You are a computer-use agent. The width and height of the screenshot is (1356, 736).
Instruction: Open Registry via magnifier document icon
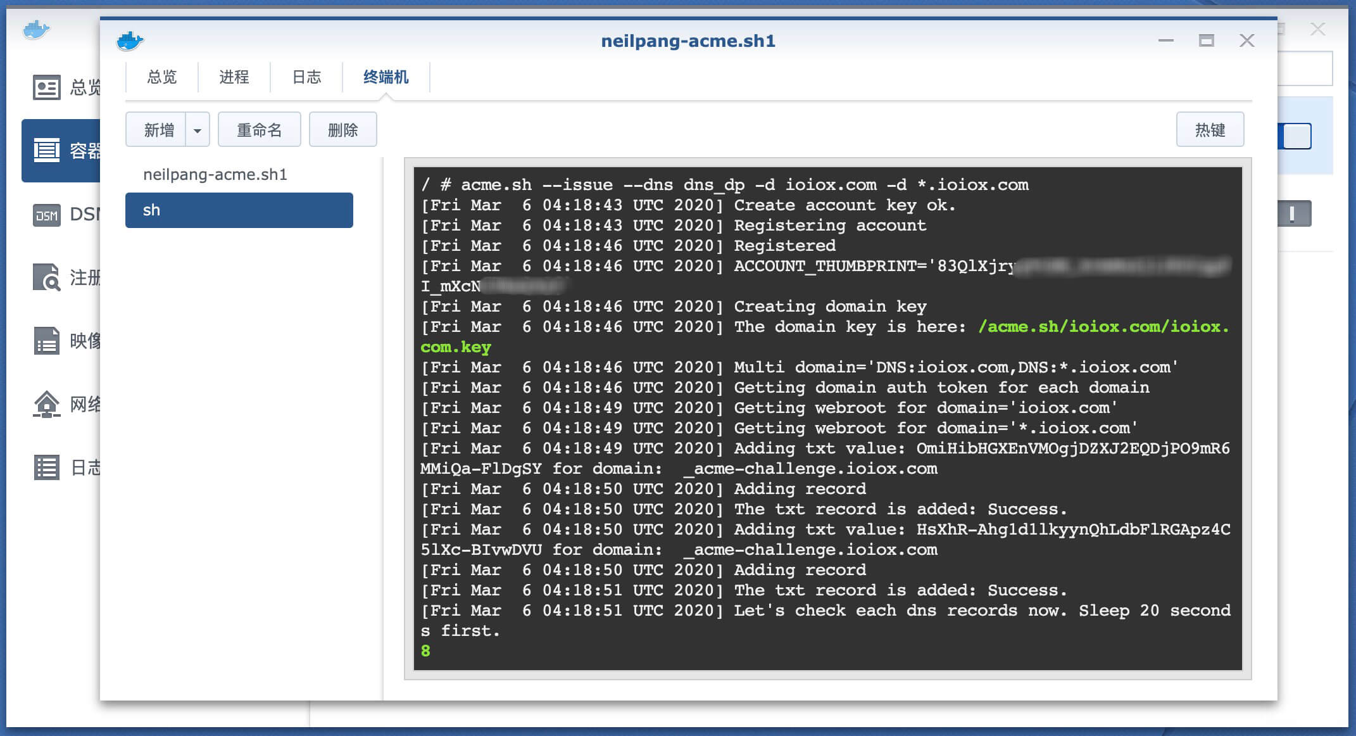coord(46,277)
